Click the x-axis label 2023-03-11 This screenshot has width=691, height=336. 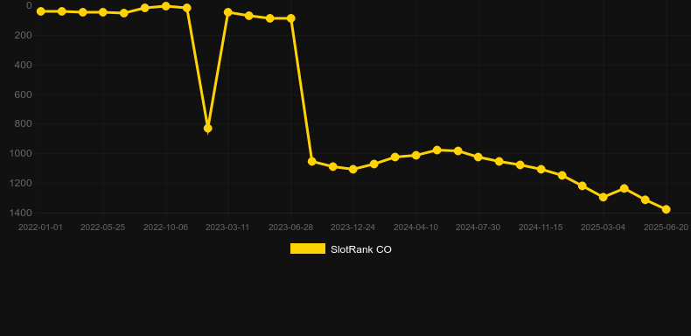(227, 227)
